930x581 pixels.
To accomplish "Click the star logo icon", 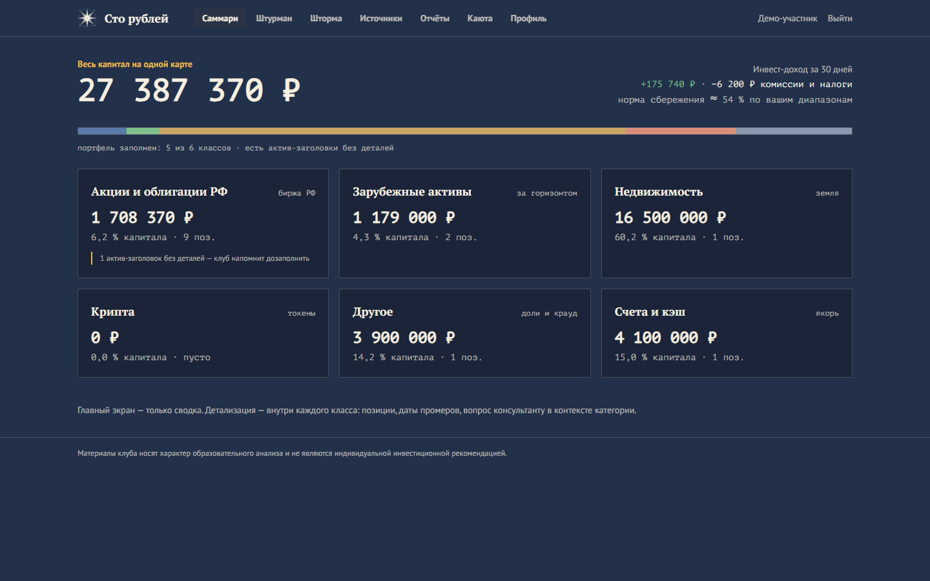I will coord(87,18).
